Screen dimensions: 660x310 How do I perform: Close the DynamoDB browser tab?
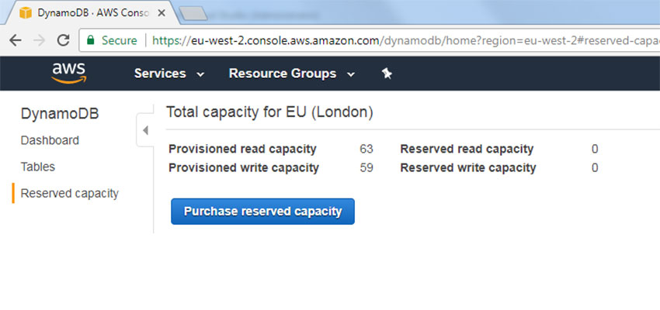(x=162, y=13)
